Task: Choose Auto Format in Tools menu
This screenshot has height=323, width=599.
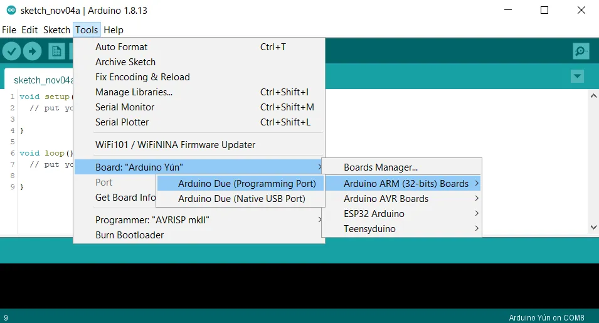Action: pyautogui.click(x=122, y=47)
